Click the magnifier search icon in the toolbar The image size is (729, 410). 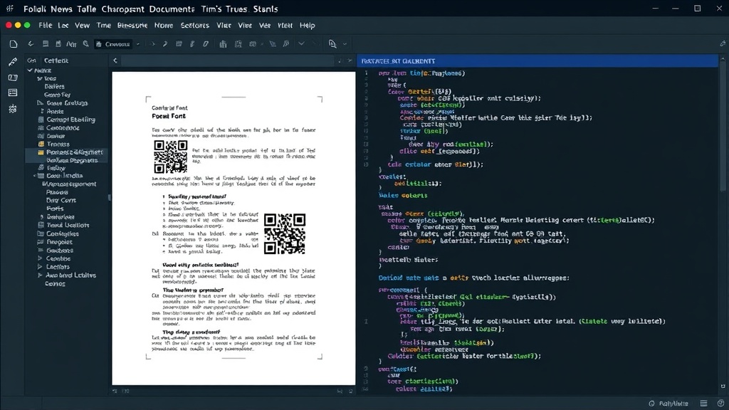point(85,43)
